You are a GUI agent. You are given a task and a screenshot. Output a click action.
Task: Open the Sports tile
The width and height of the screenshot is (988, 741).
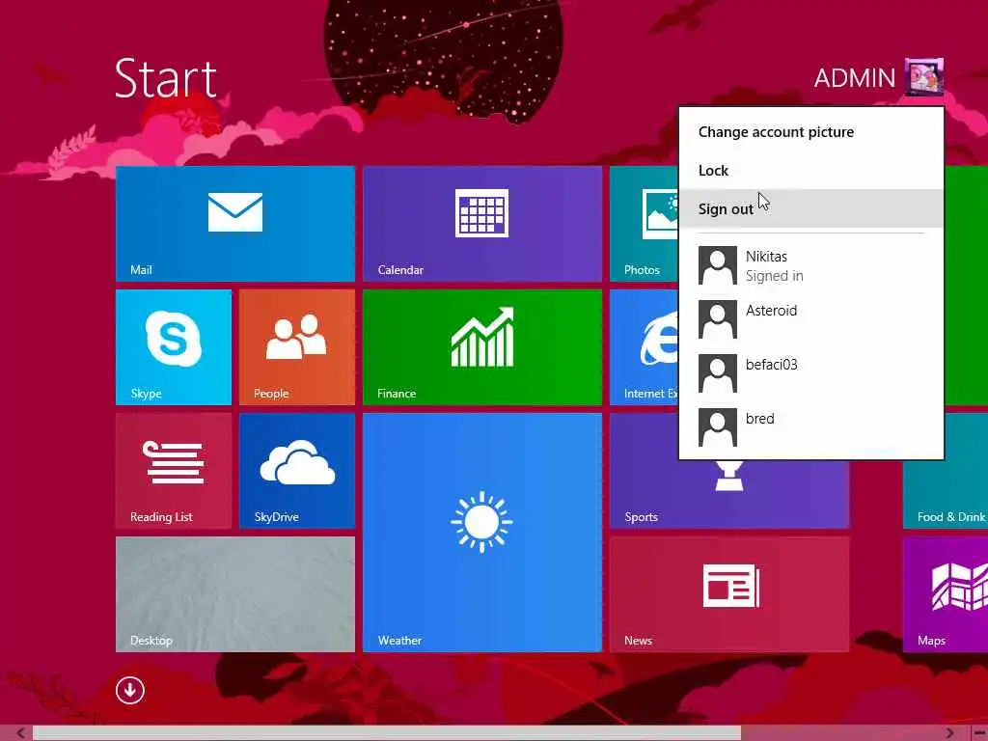729,495
